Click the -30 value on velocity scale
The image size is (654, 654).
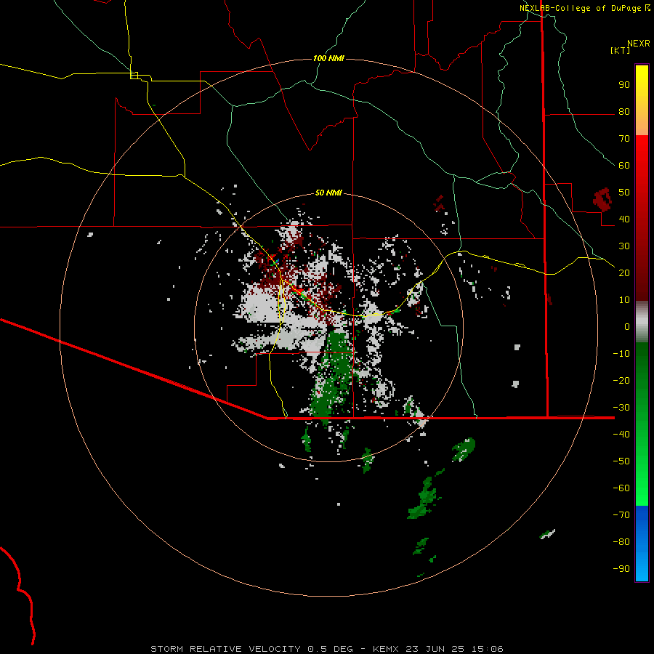621,408
